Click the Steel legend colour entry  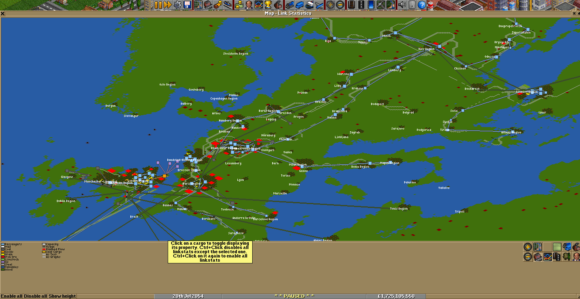(x=7, y=265)
